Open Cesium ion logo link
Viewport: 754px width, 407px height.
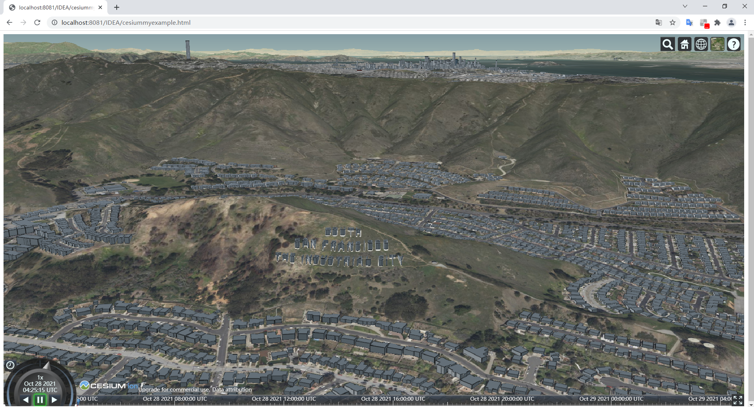109,386
